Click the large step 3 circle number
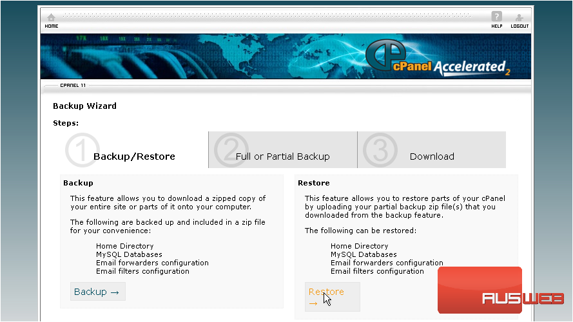The height and width of the screenshot is (322, 573). tap(376, 150)
